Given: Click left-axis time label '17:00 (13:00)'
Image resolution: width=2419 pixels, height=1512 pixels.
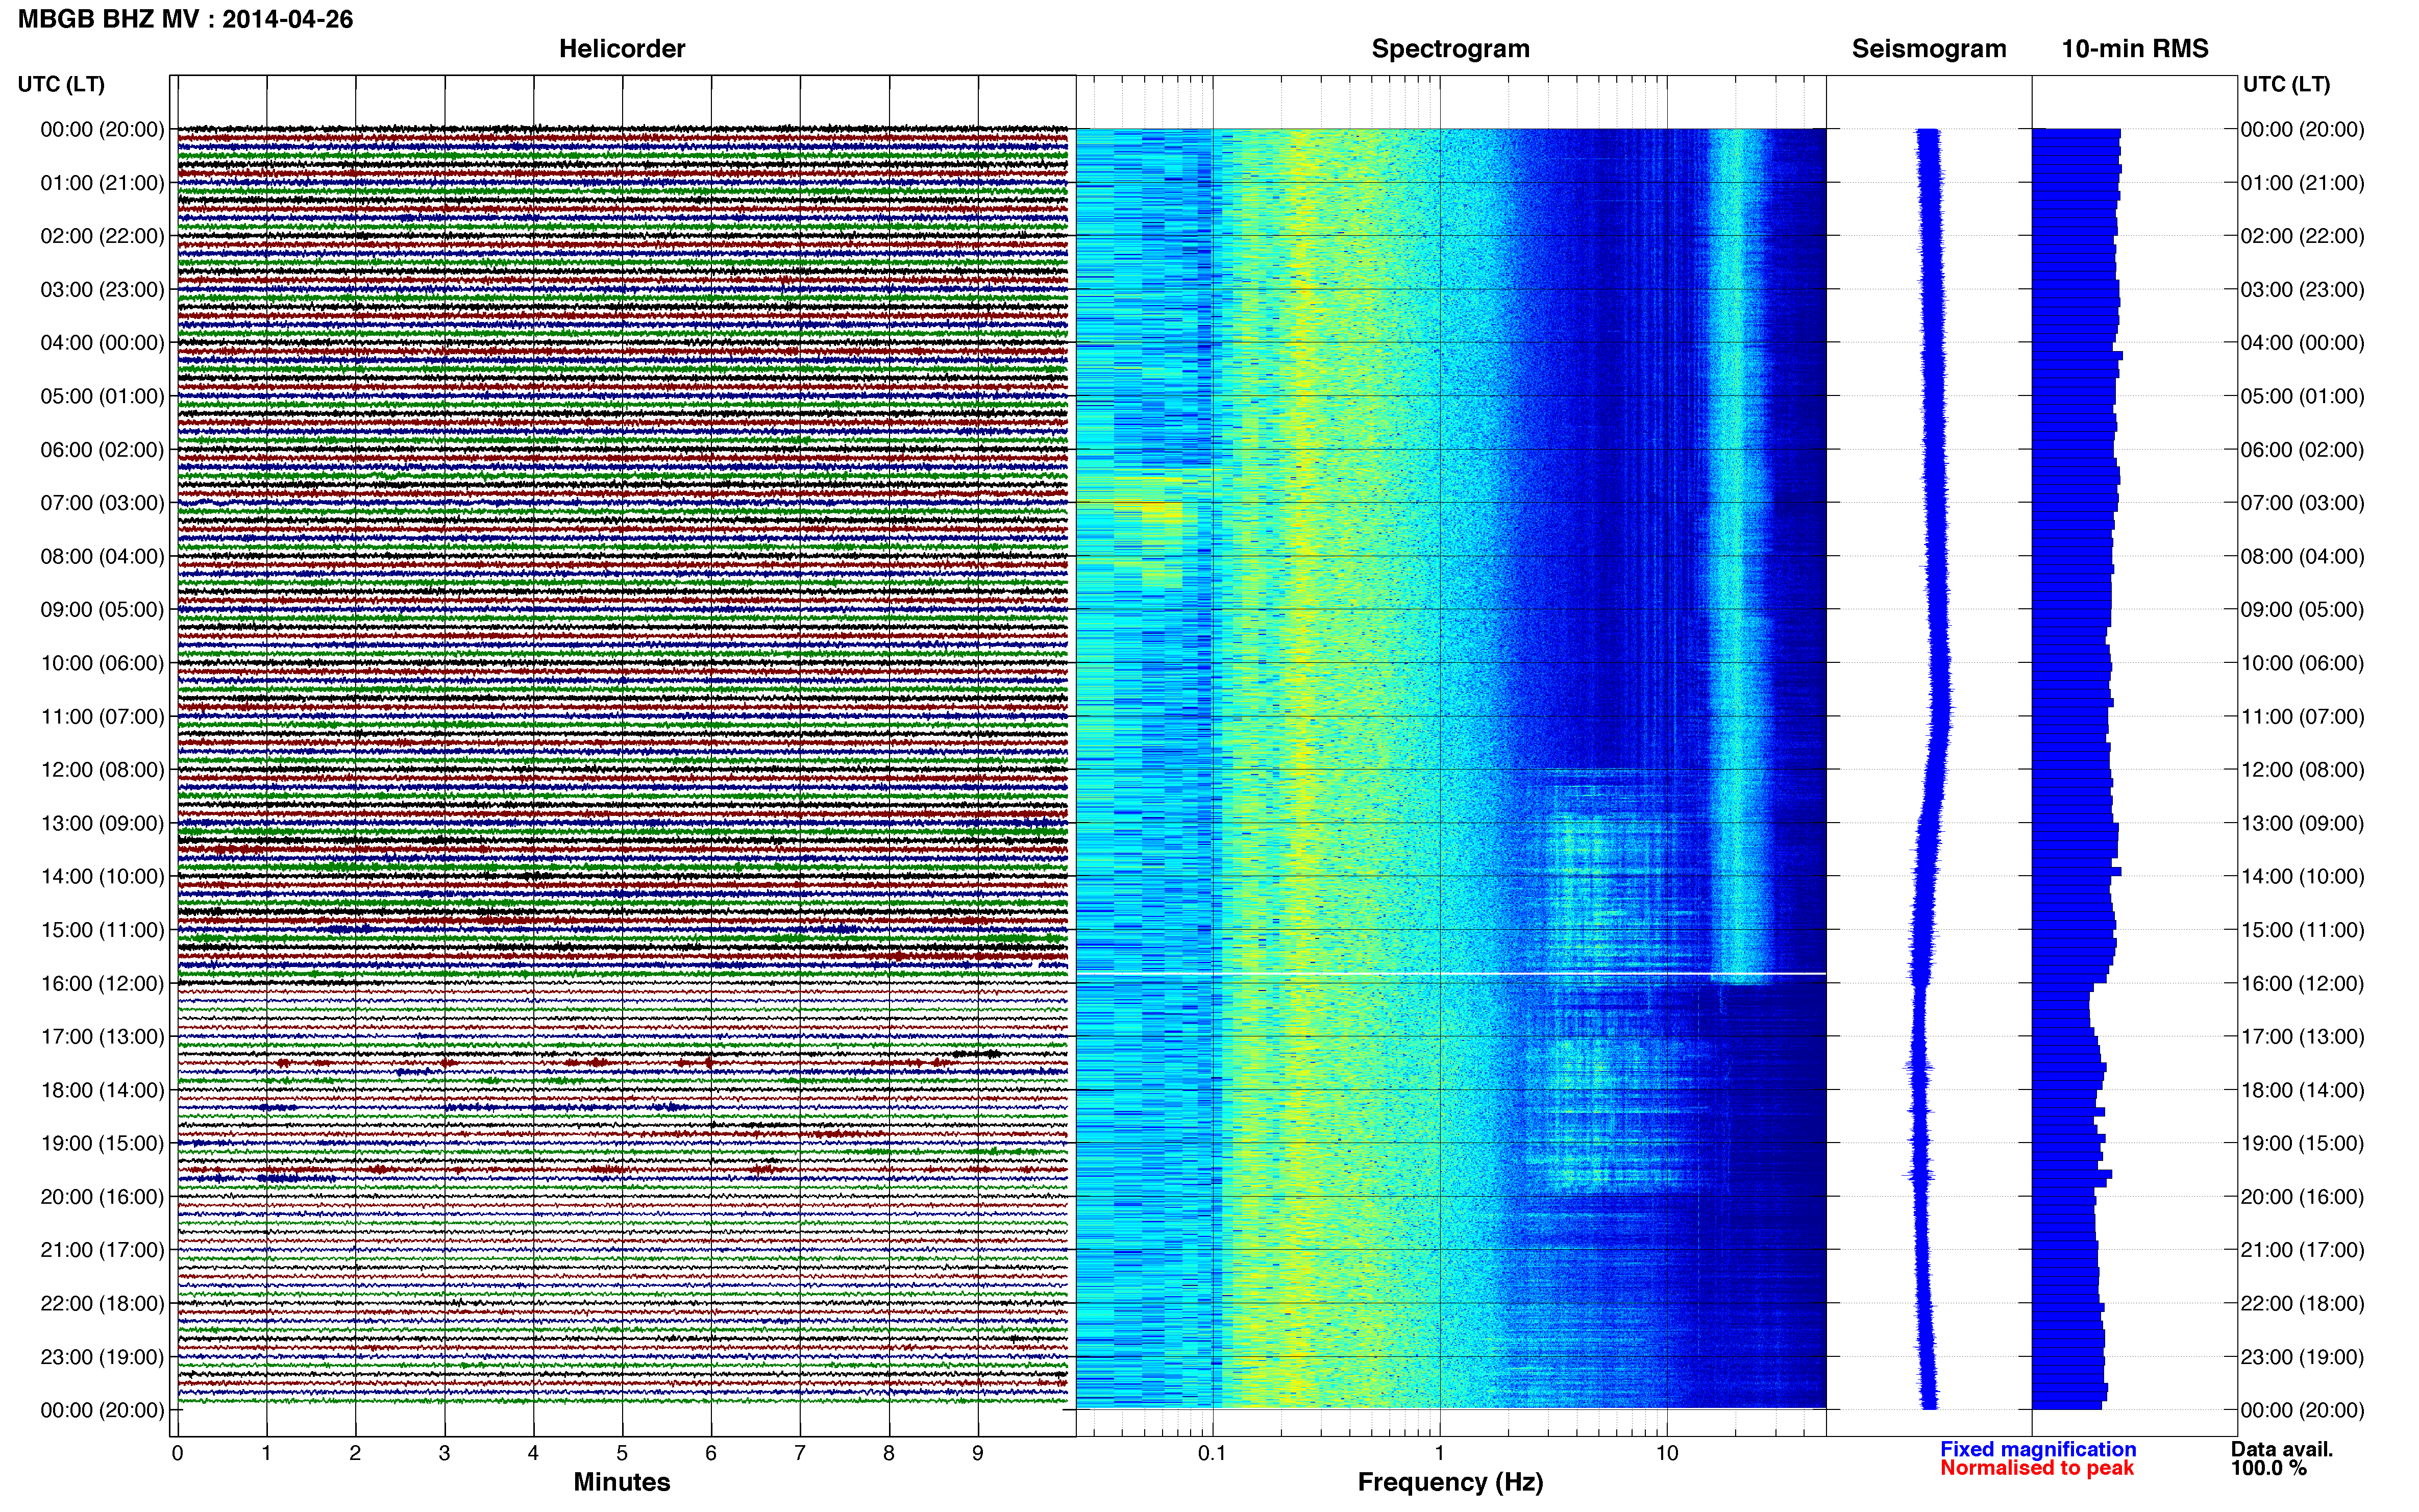Looking at the screenshot, I should tap(102, 1037).
